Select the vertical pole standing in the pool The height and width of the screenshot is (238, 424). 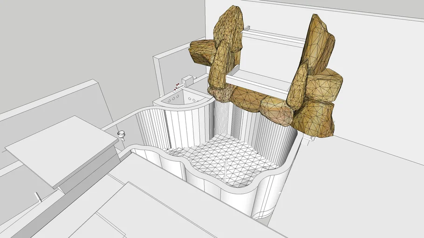pos(226,171)
